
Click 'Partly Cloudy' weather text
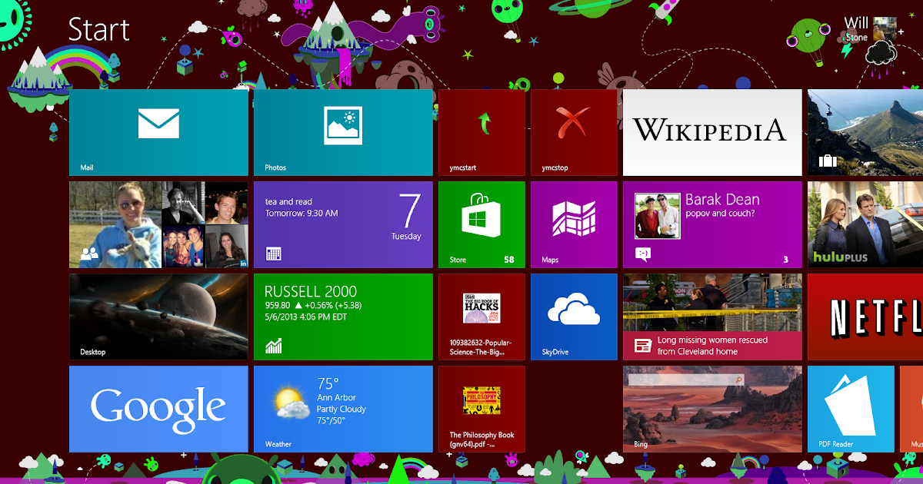(x=342, y=409)
